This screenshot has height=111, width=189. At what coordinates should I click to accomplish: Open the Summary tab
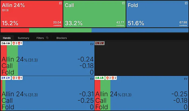[x=23, y=38]
